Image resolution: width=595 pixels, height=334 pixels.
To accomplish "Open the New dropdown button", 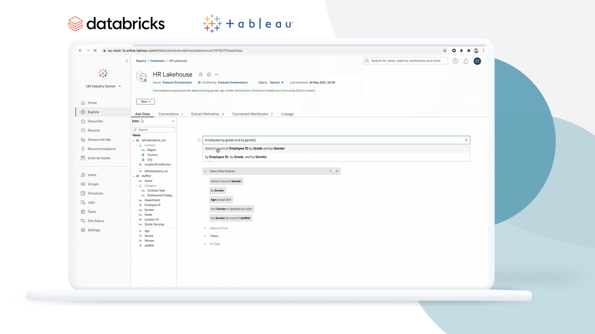I will click(x=145, y=102).
